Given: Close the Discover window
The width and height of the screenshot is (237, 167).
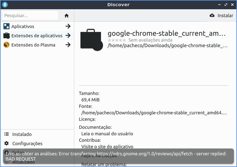Looking at the screenshot, I should point(232,5).
